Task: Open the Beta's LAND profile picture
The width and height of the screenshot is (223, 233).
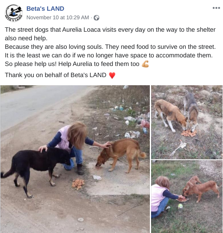Action: coord(14,13)
